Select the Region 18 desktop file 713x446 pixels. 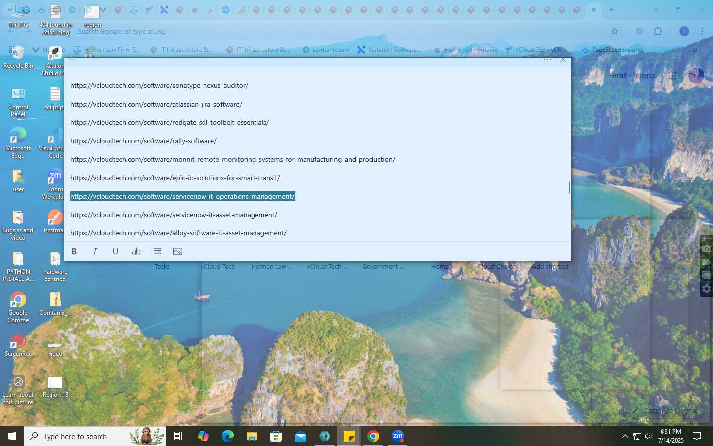tap(55, 387)
